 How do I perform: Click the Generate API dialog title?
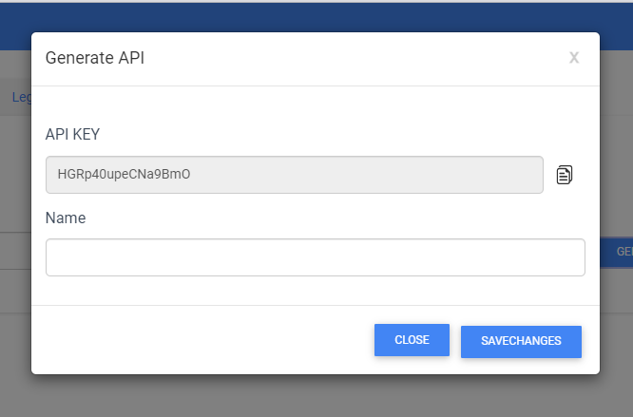click(x=95, y=58)
